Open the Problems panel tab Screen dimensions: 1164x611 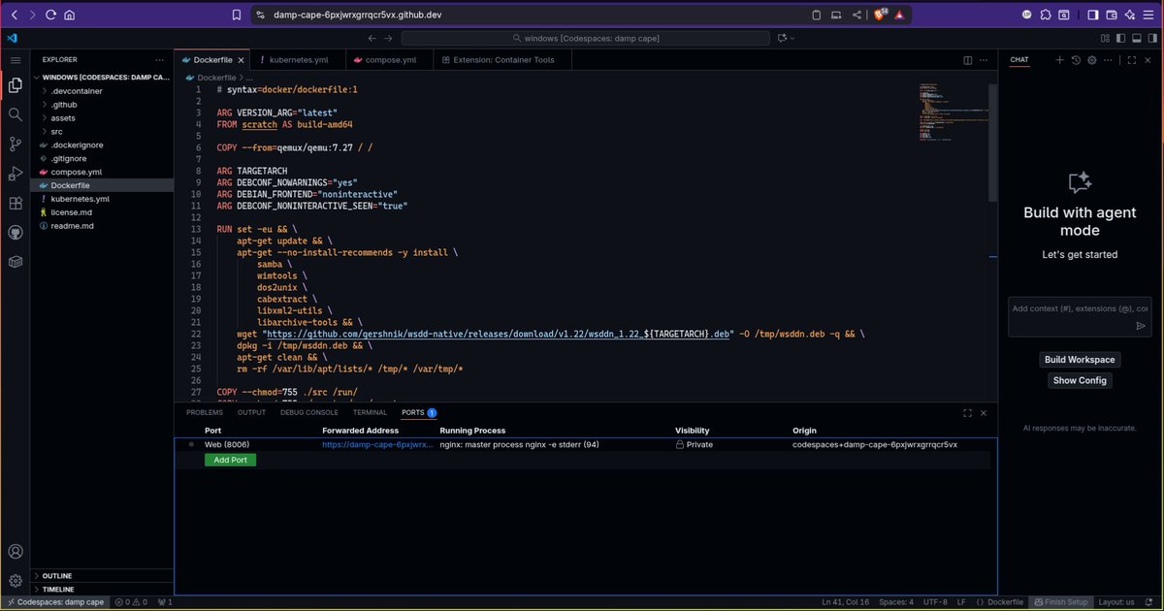click(205, 412)
